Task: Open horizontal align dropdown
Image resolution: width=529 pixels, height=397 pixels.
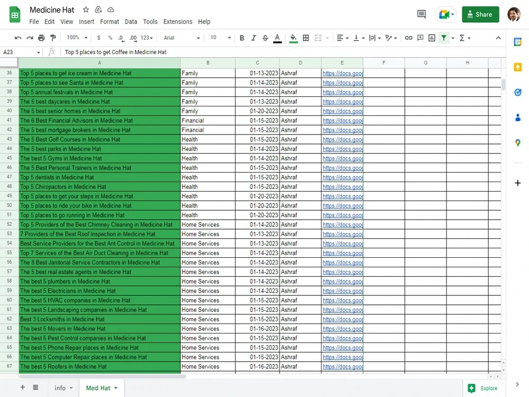Action: tap(342, 38)
